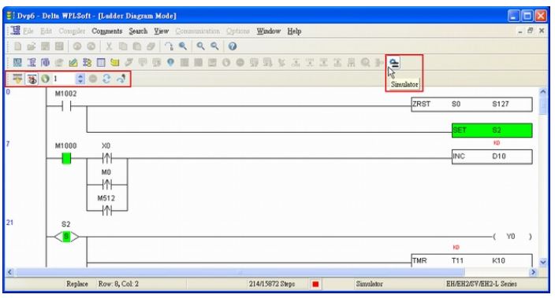Screen dimensions: 555x298
Task: Restore the inner ladder diagram window
Action: [x=531, y=31]
